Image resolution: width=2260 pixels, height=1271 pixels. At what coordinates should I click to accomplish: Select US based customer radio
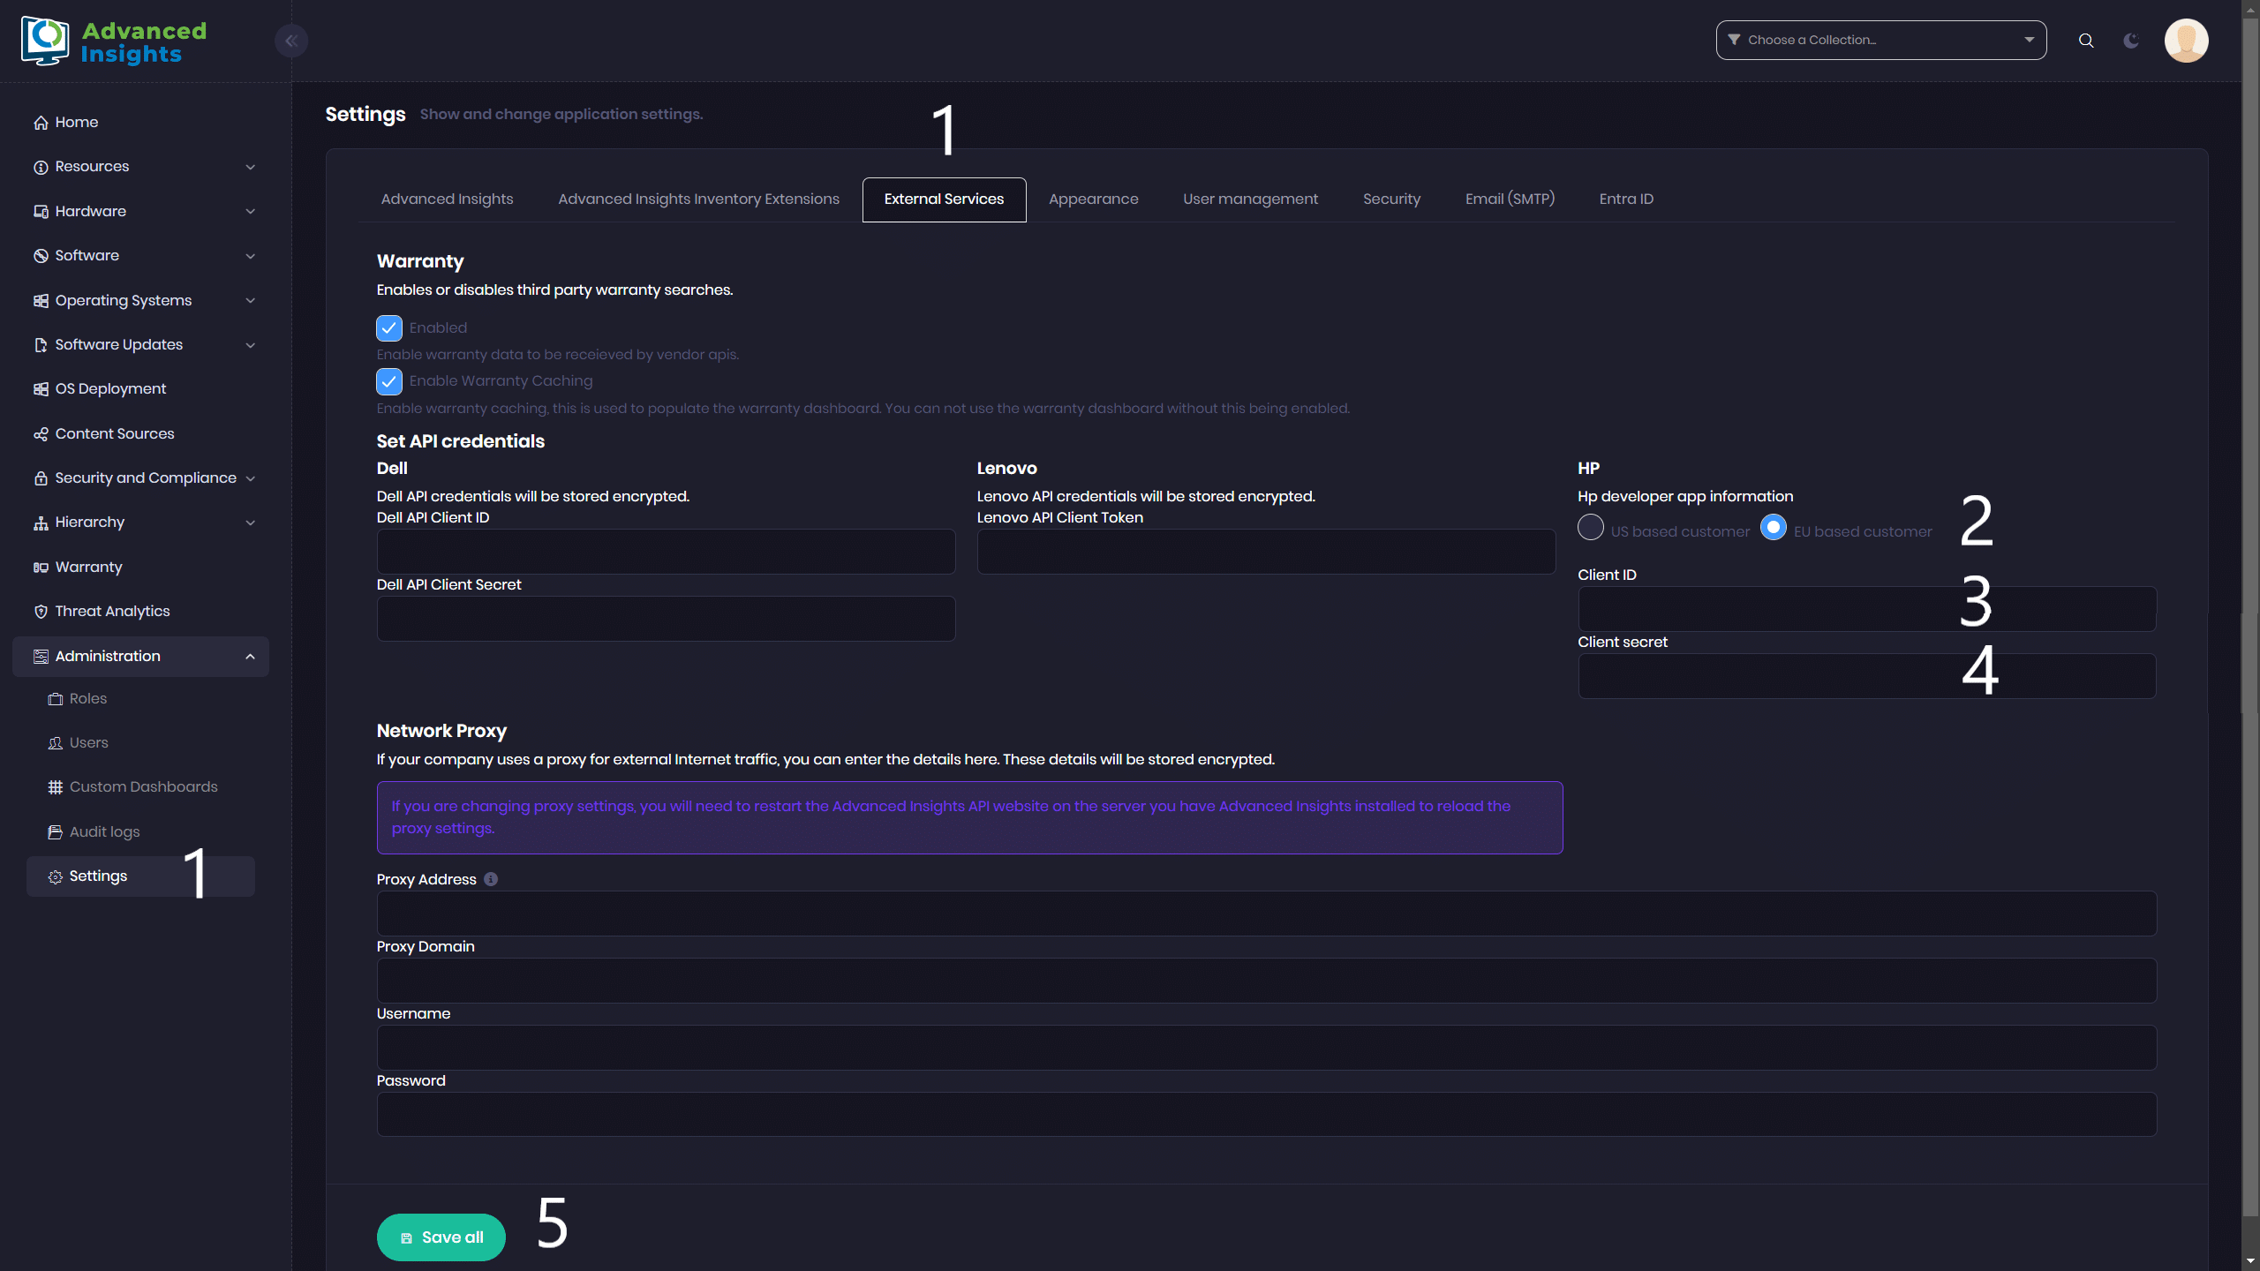[1591, 528]
